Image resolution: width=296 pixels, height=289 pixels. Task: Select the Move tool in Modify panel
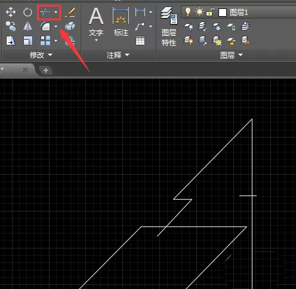coord(11,12)
